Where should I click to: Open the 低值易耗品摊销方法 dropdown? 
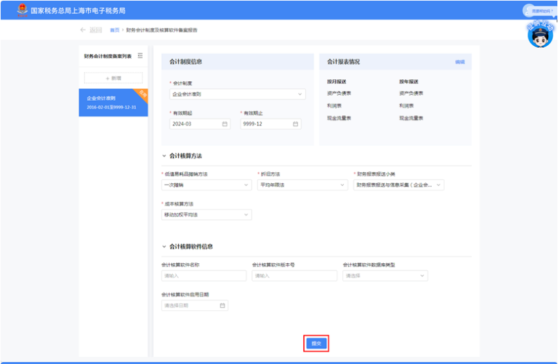[x=206, y=185]
